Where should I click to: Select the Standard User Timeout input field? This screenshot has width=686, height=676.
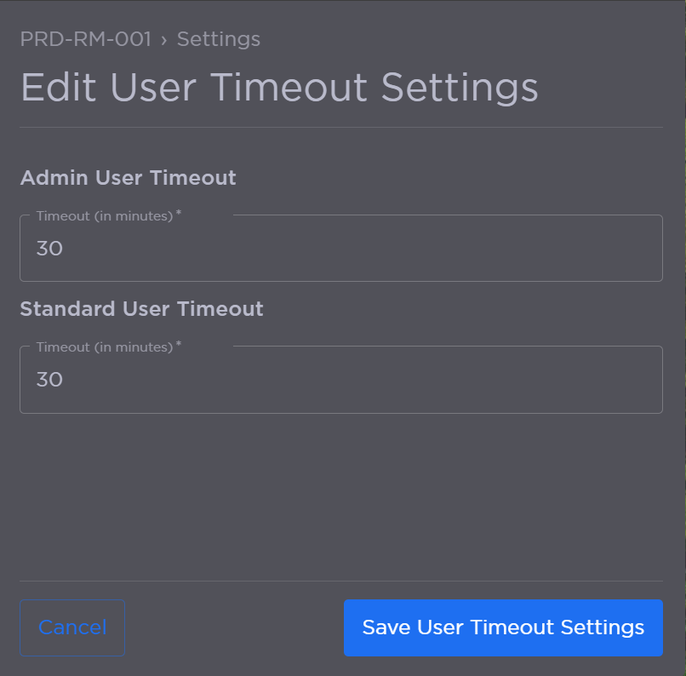[x=340, y=379]
